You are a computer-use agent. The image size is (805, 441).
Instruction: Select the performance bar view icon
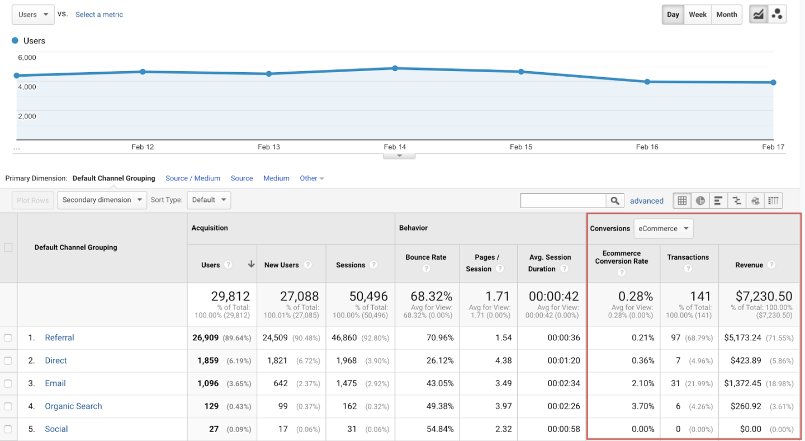[718, 200]
